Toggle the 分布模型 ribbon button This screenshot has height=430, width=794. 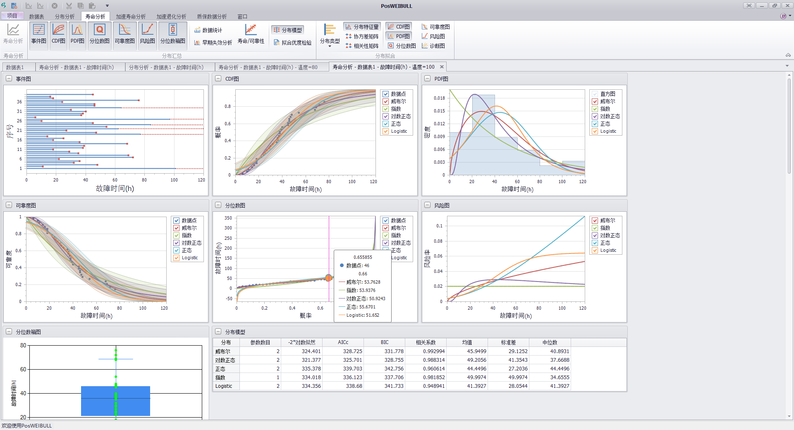point(288,30)
